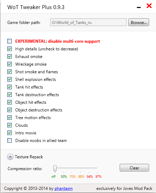Image resolution: width=156 pixels, height=193 pixels.
Task: Turn off Shot smoke and flames
Action: (10, 72)
